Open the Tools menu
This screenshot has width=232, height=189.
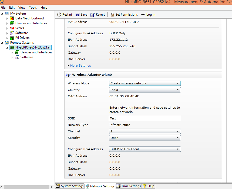(33, 8)
